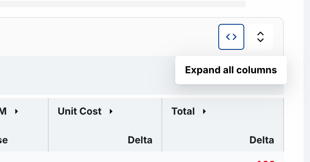This screenshot has width=310, height=162.
Task: Expand the column ending in M arrow
Action: [x=17, y=111]
